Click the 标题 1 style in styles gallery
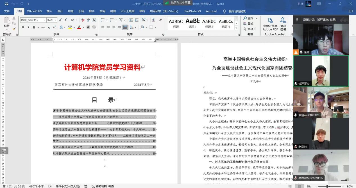Image resolution: width=356 pixels, height=188 pixels. point(192,22)
